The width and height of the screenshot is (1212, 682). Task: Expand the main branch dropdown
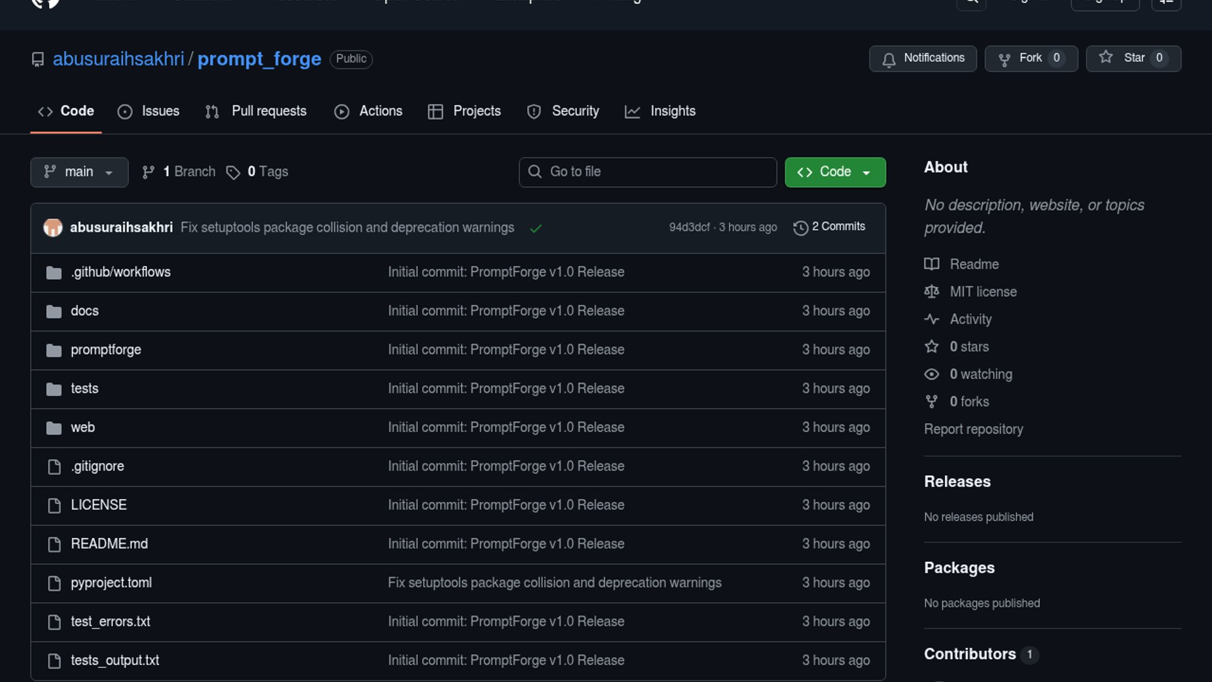[79, 172]
